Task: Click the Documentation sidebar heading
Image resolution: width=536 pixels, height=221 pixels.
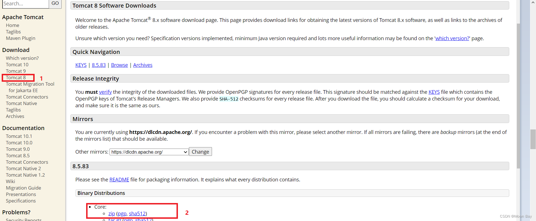Action: pos(23,128)
